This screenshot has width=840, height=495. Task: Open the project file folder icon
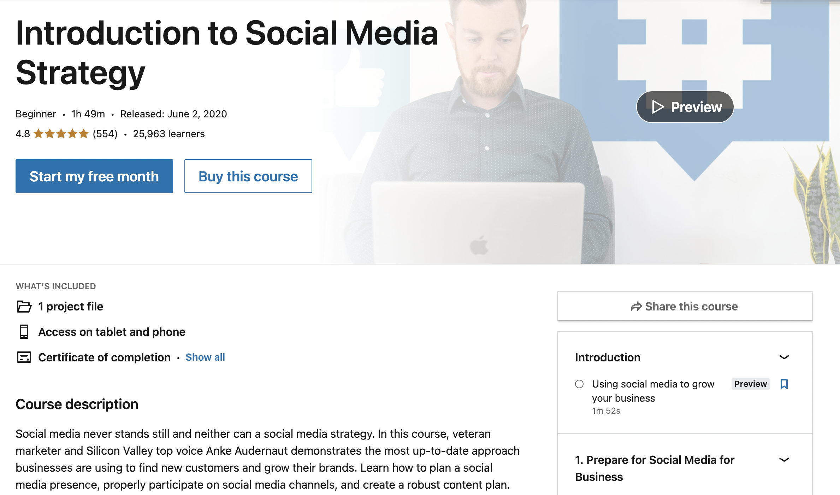[x=24, y=306]
